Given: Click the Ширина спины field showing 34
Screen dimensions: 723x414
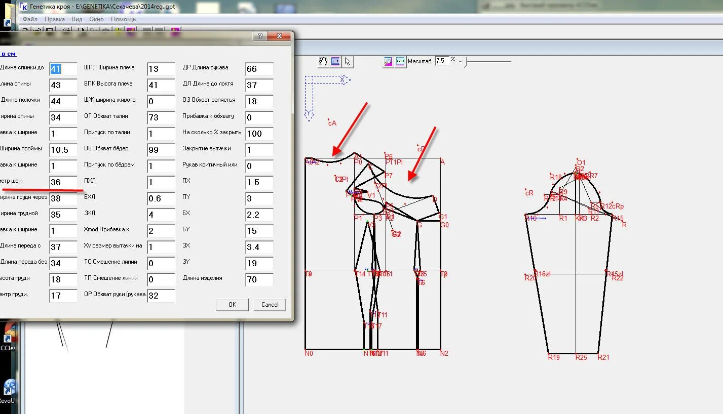Looking at the screenshot, I should click(63, 117).
